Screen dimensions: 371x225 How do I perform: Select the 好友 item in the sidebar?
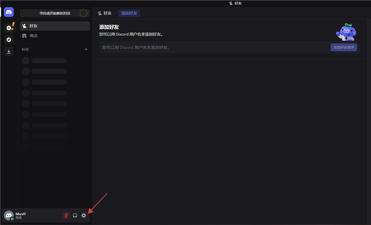point(55,26)
